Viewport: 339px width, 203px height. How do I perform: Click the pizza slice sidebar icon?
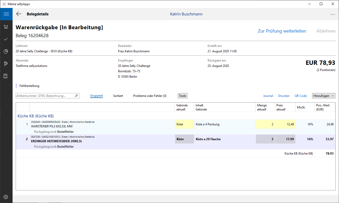(x=6, y=64)
